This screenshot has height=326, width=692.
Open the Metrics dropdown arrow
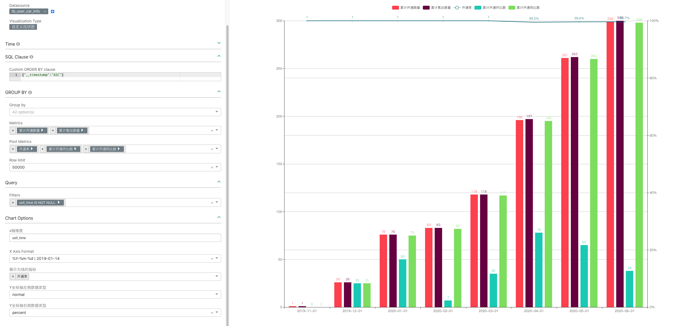217,130
